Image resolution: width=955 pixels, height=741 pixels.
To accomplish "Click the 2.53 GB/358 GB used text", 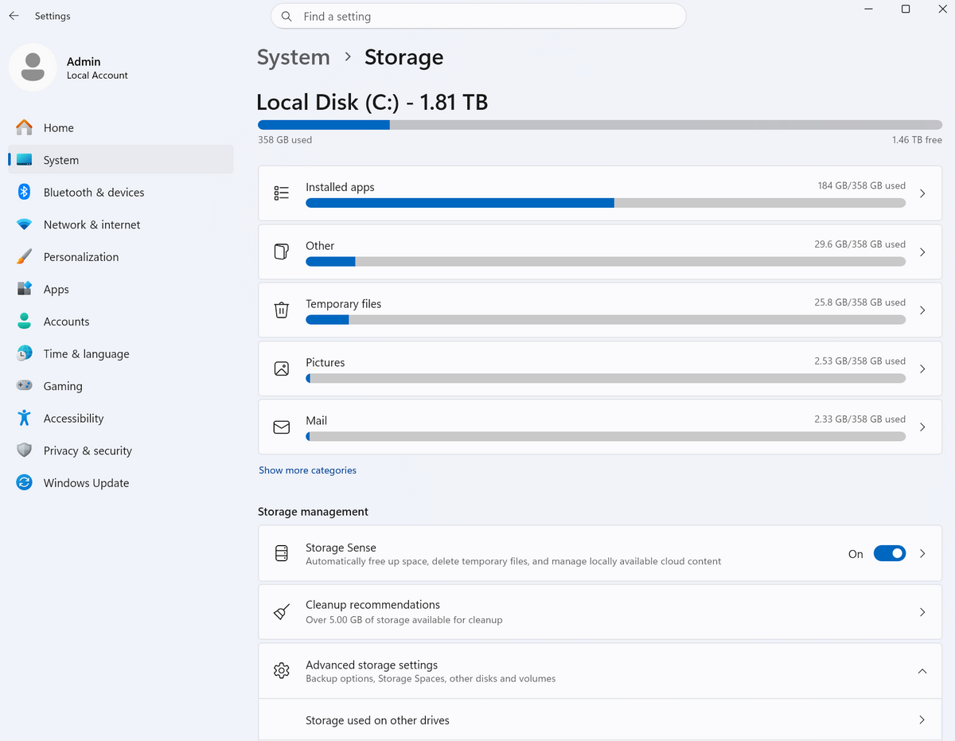I will [x=860, y=361].
